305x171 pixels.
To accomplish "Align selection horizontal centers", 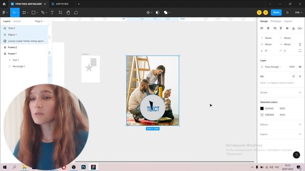I will point(268,28).
